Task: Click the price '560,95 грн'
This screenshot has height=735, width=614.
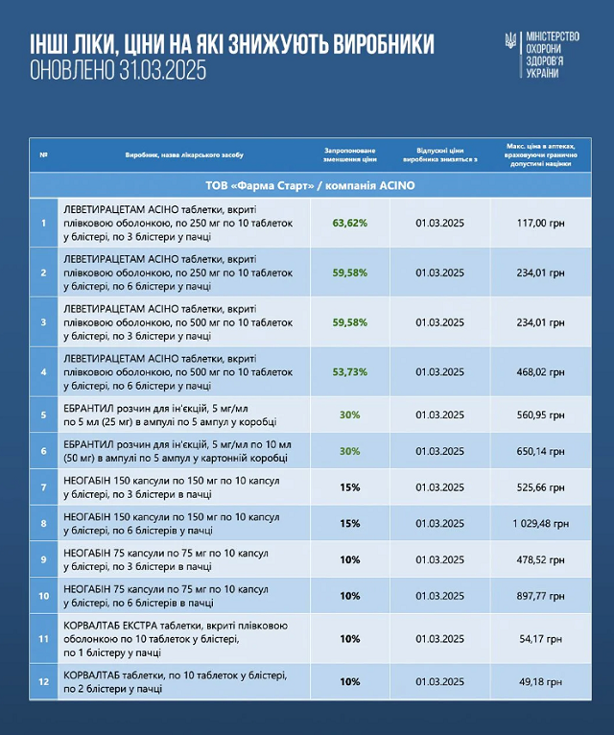Action: pyautogui.click(x=541, y=415)
